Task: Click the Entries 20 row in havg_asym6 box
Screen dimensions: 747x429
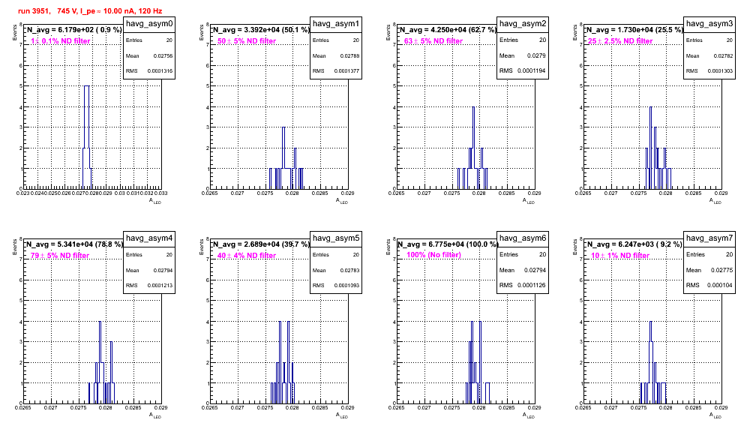Action: (523, 254)
